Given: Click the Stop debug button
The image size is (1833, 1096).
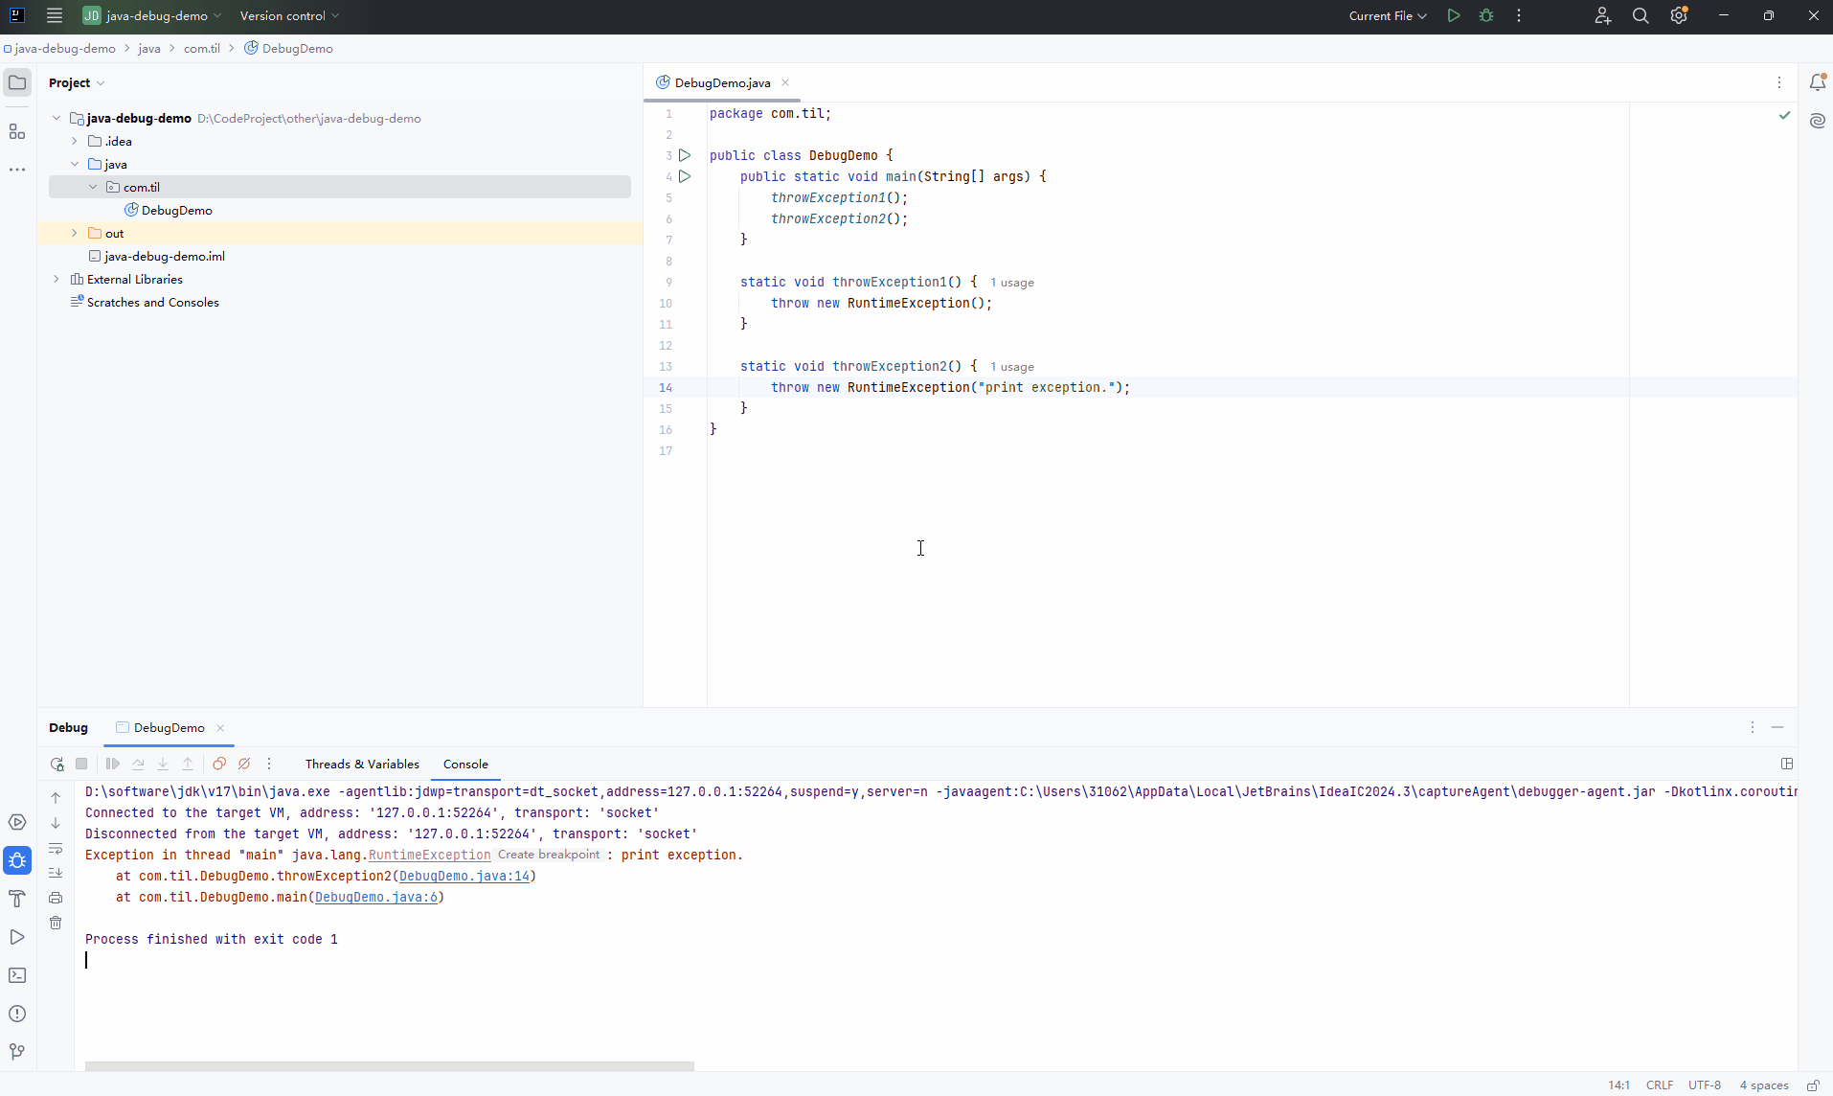Looking at the screenshot, I should pyautogui.click(x=81, y=764).
